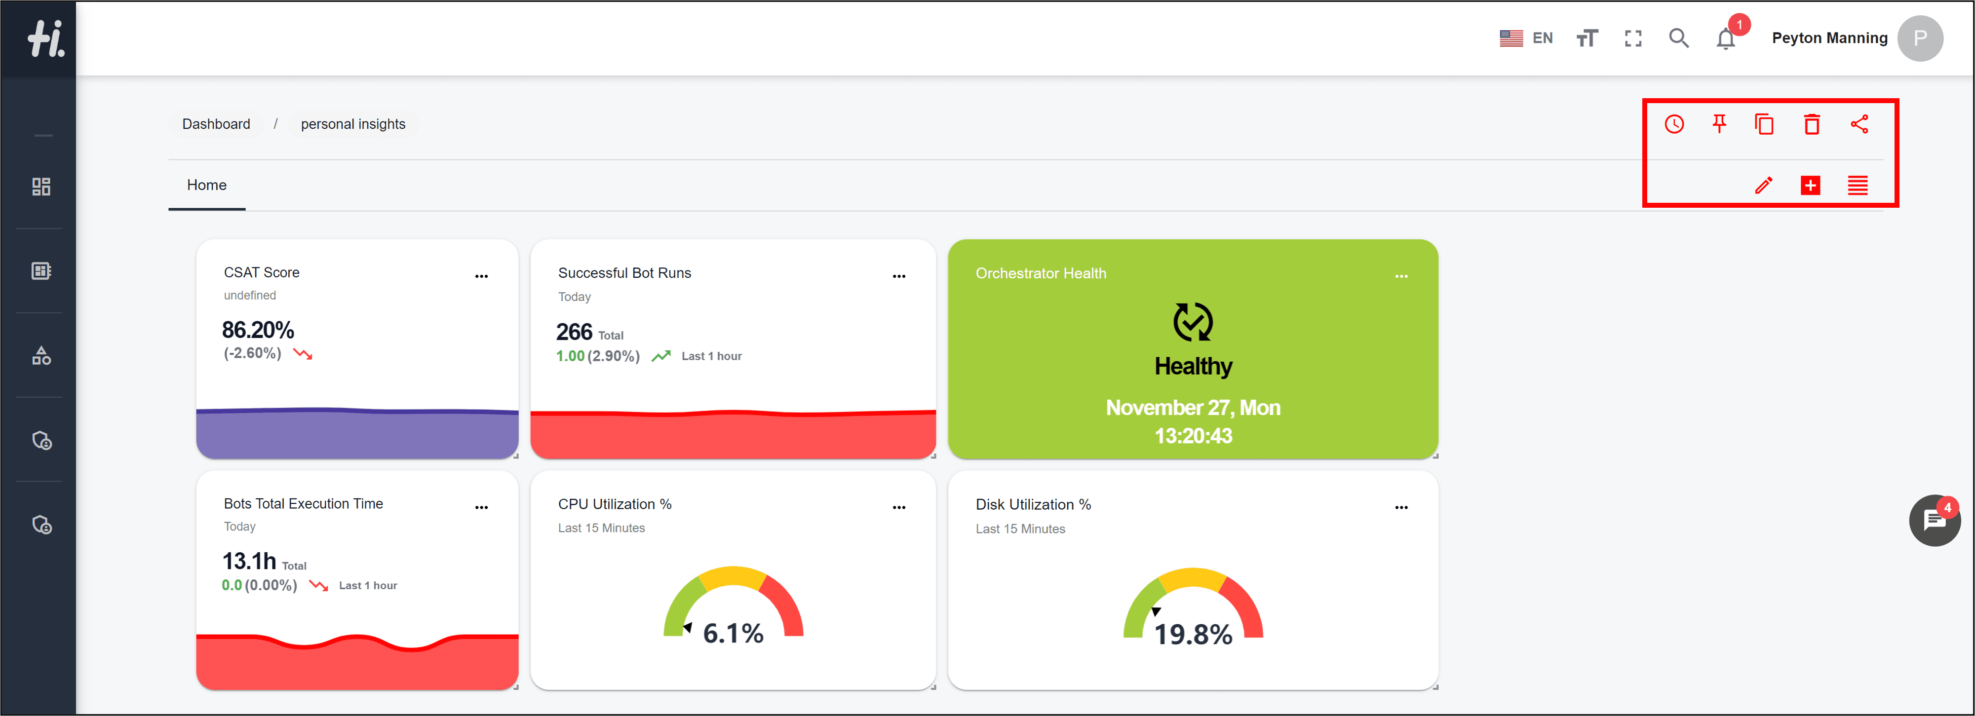Click the Bots Total Execution Time chart
This screenshot has height=716, width=1975.
pos(357,662)
